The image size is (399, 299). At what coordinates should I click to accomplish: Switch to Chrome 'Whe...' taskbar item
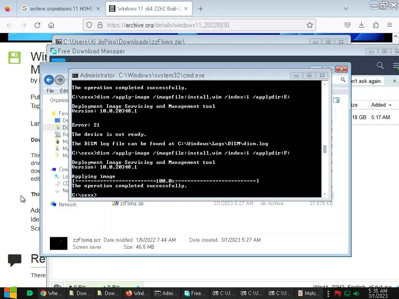(x=52, y=293)
